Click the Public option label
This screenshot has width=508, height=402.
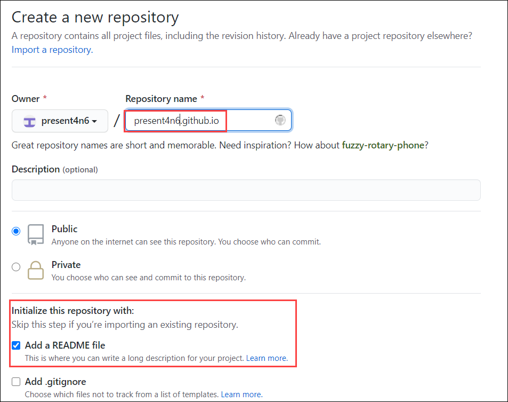64,229
